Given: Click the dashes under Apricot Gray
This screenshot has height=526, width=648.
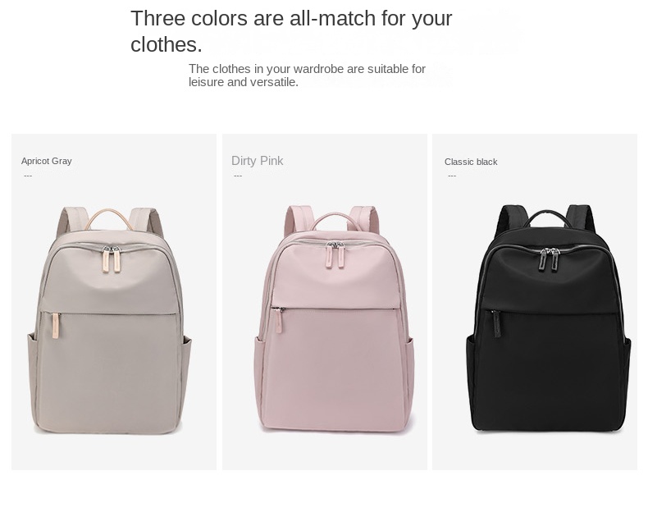Looking at the screenshot, I should point(28,176).
